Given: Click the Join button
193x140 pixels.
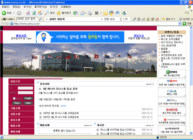Looking at the screenshot, I should click(28, 103).
